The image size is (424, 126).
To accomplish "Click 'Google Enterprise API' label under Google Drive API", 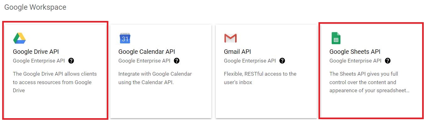I will pos(39,61).
